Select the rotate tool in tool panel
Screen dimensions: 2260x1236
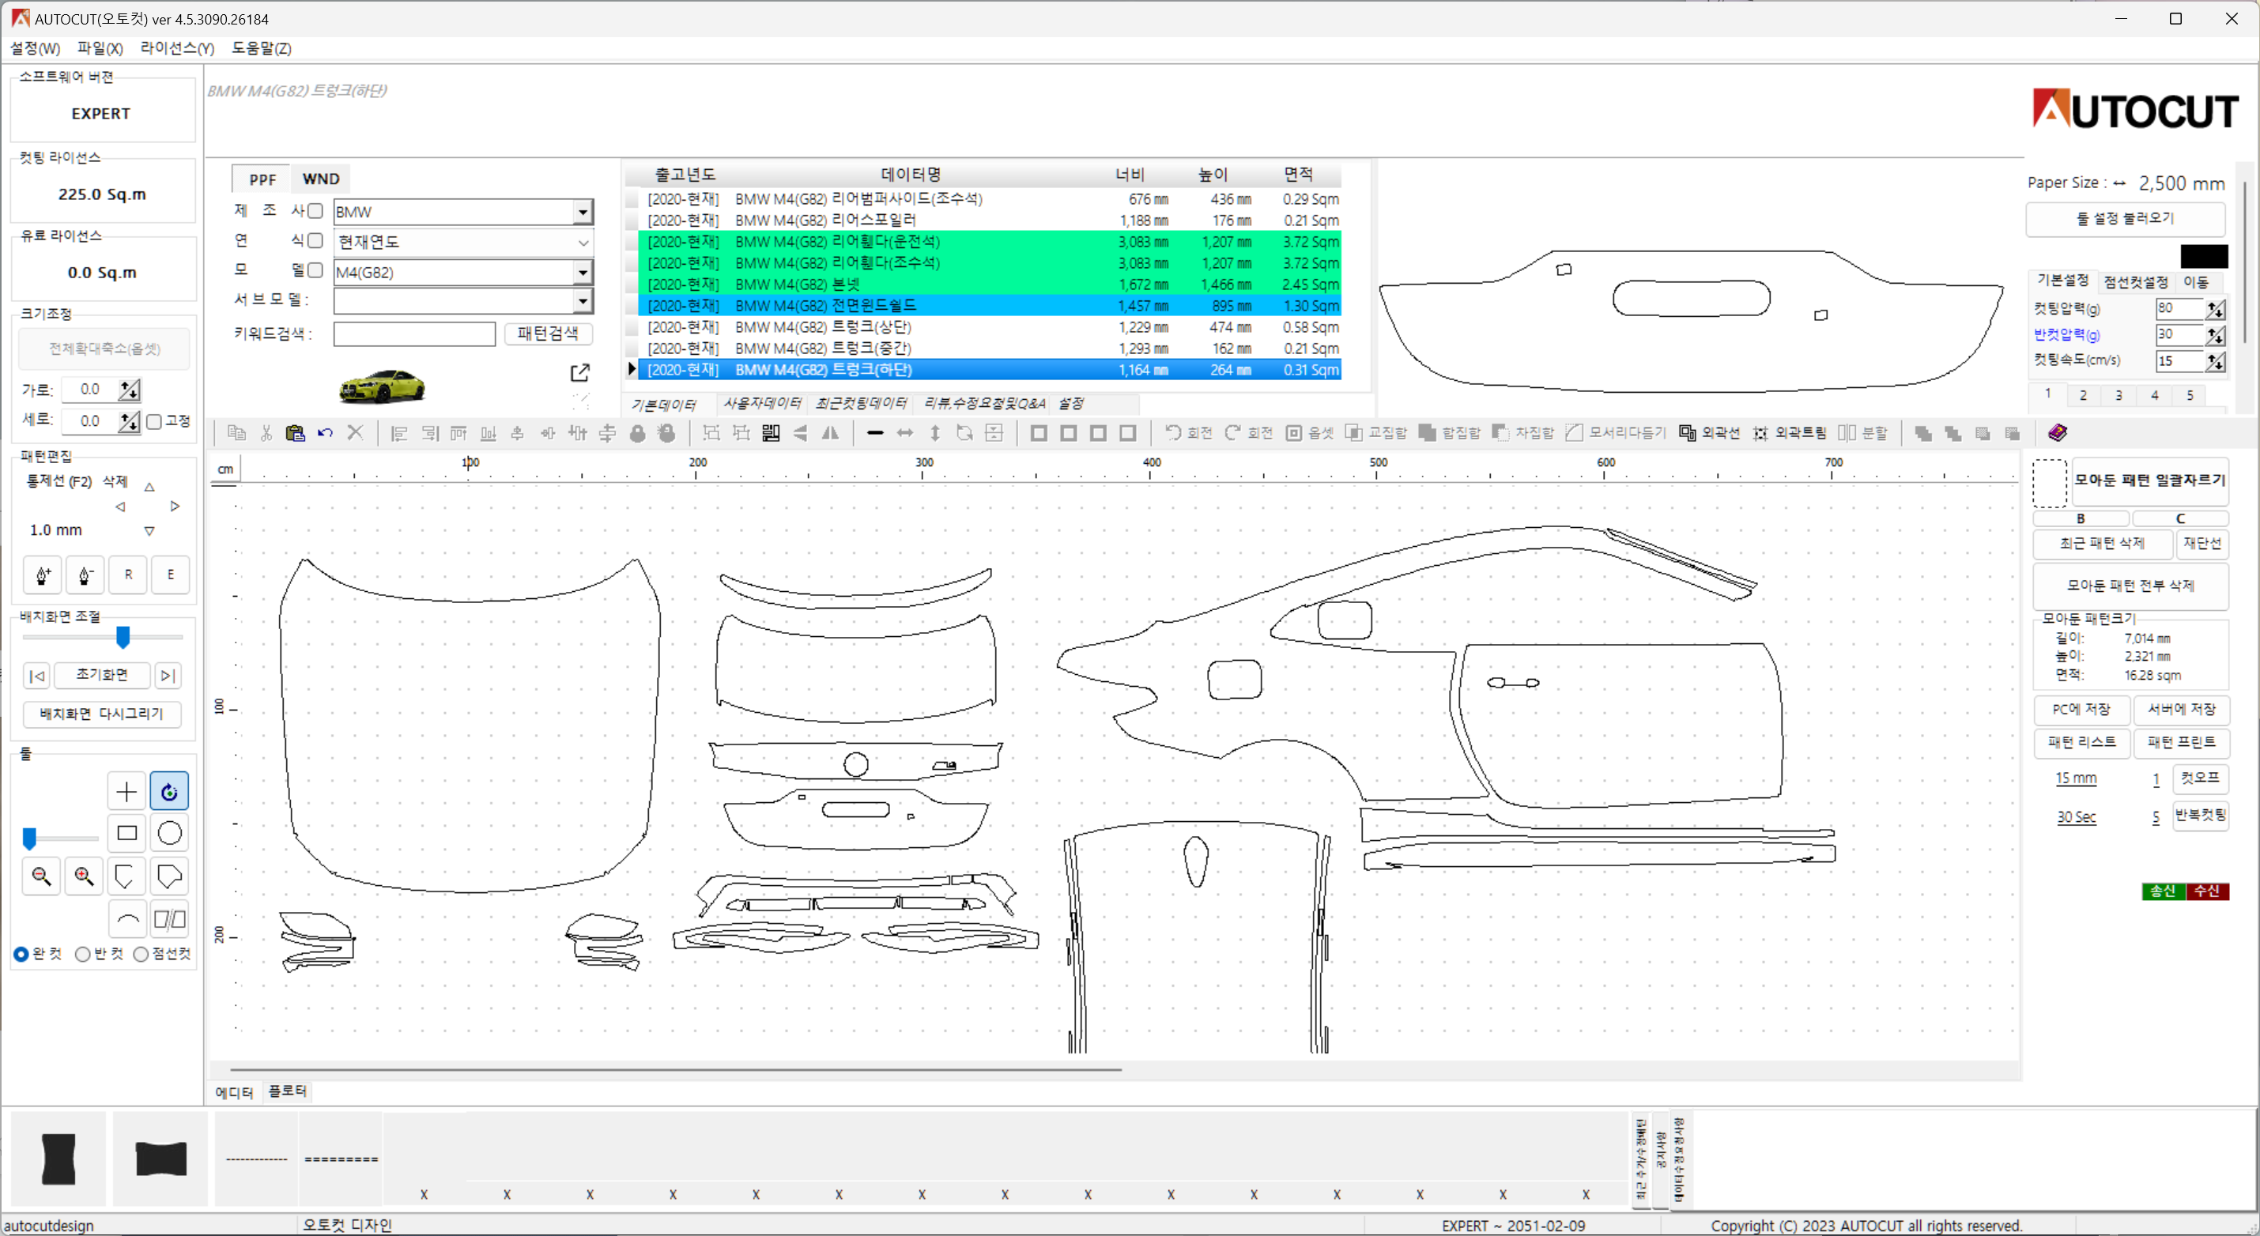(169, 791)
